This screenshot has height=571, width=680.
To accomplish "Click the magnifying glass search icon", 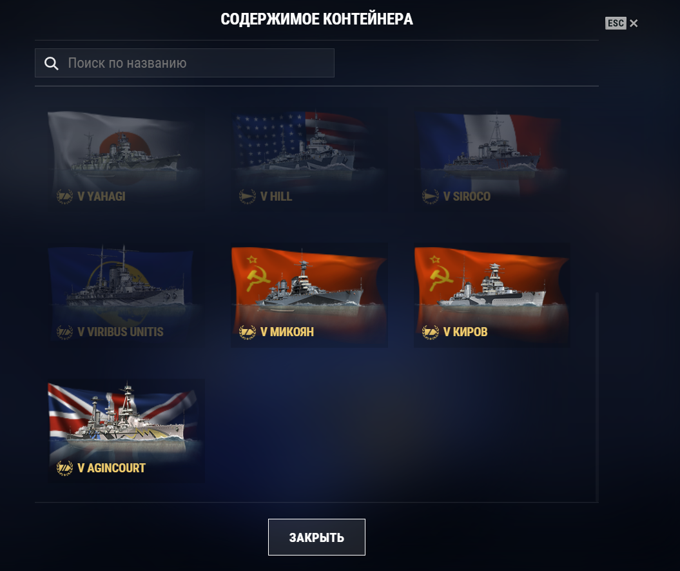I will [x=51, y=63].
